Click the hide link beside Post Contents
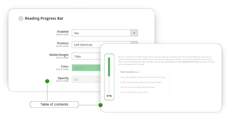235x116 pixels. [x=137, y=72]
